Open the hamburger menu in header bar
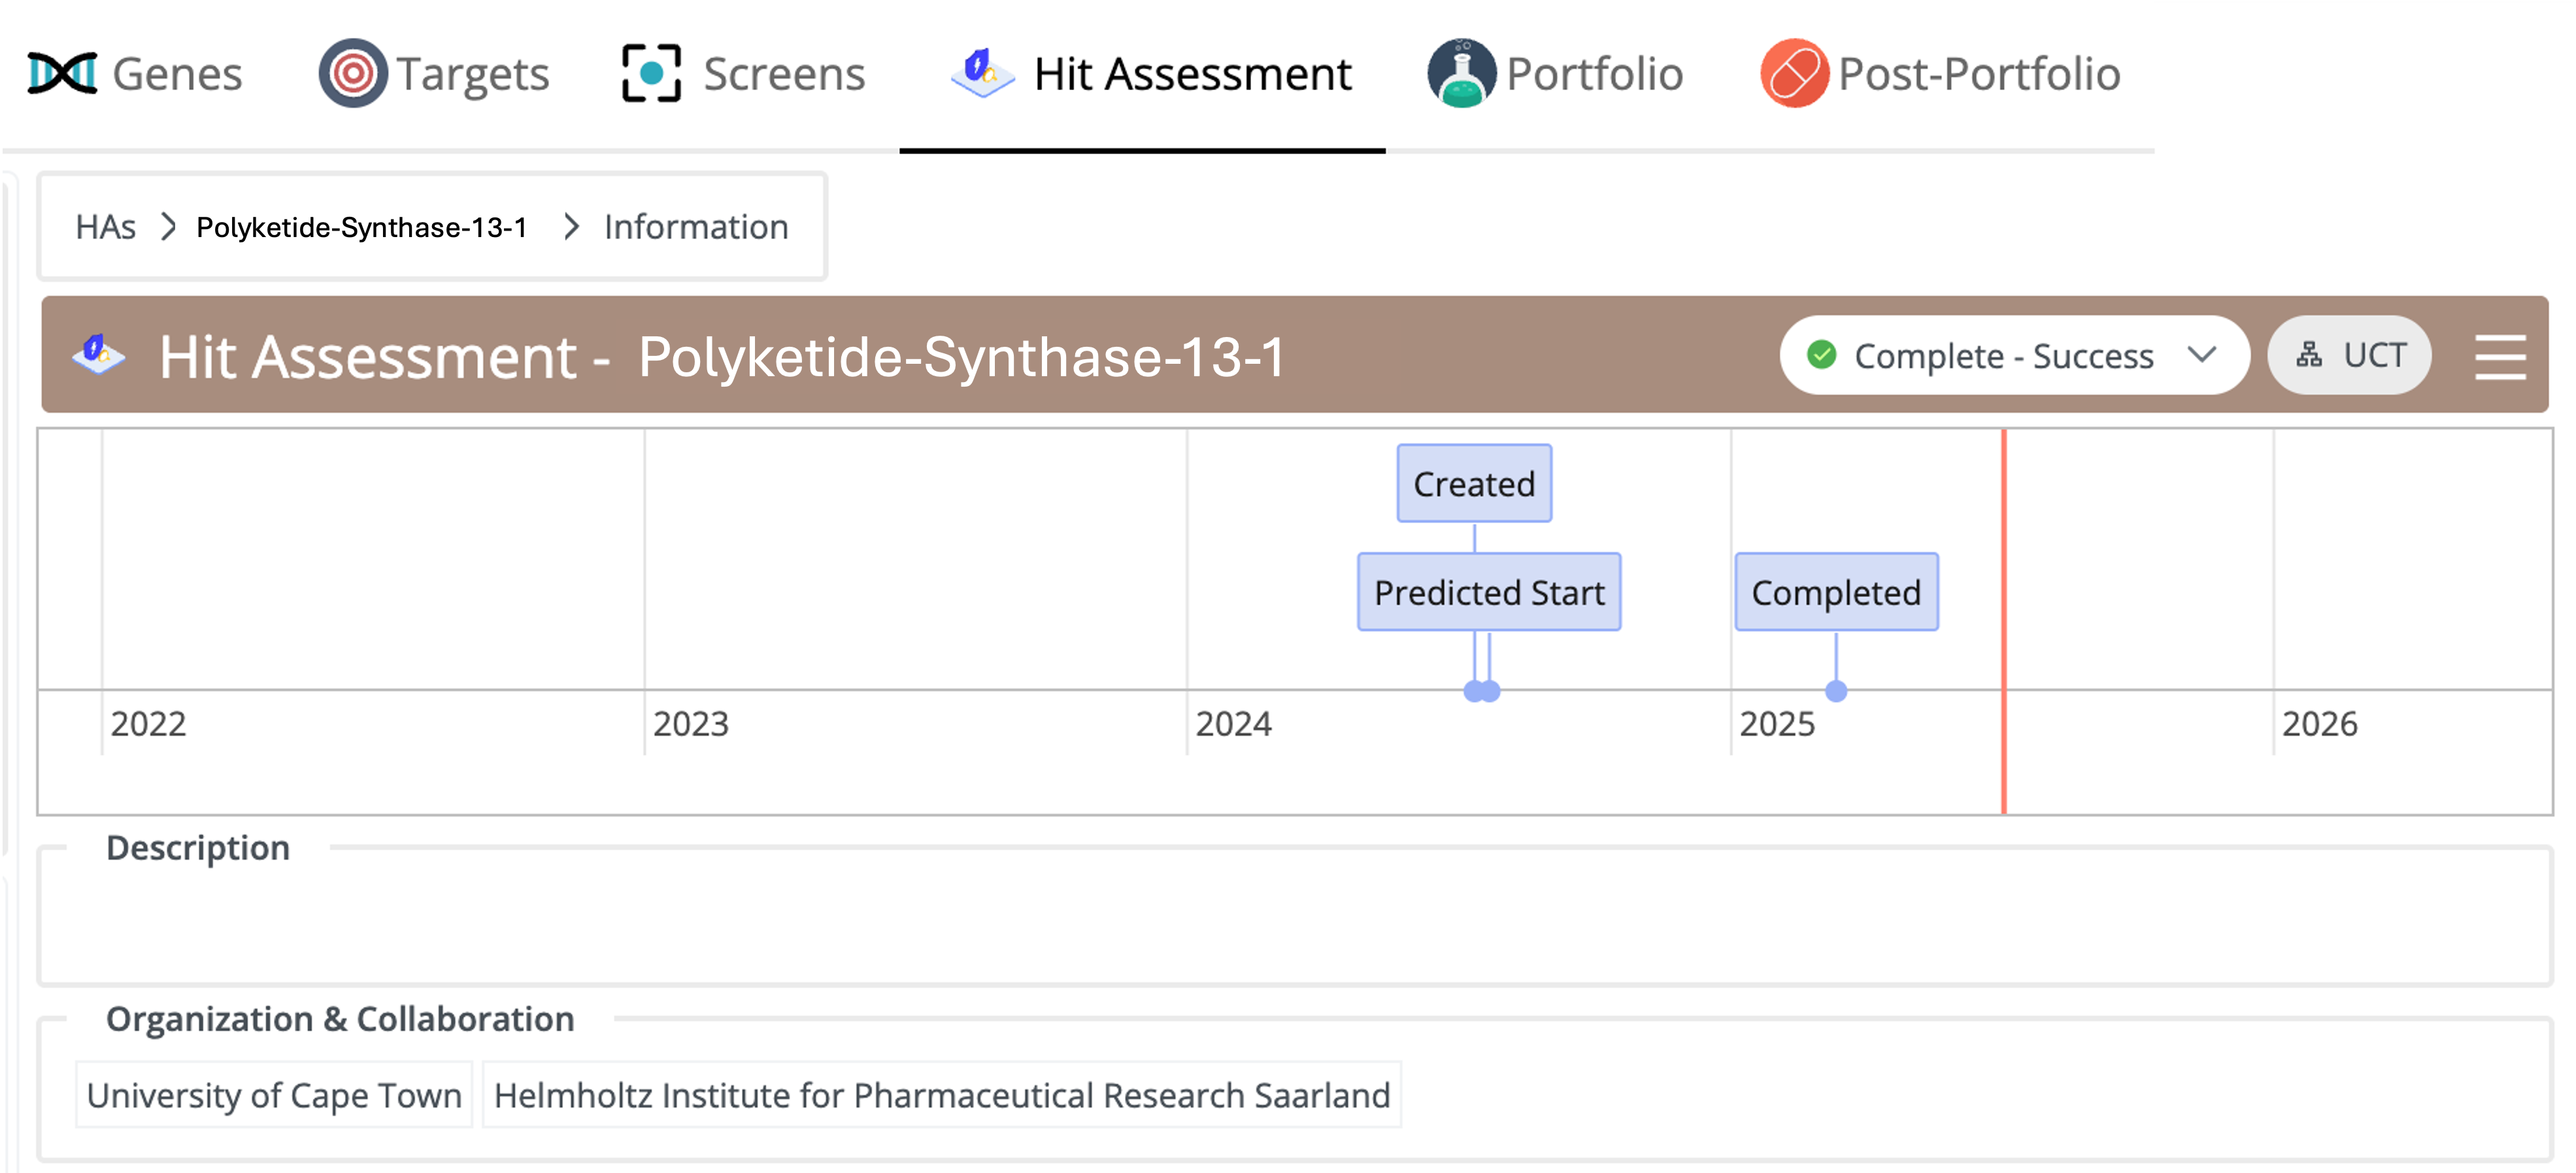The height and width of the screenshot is (1173, 2576). 2499,357
